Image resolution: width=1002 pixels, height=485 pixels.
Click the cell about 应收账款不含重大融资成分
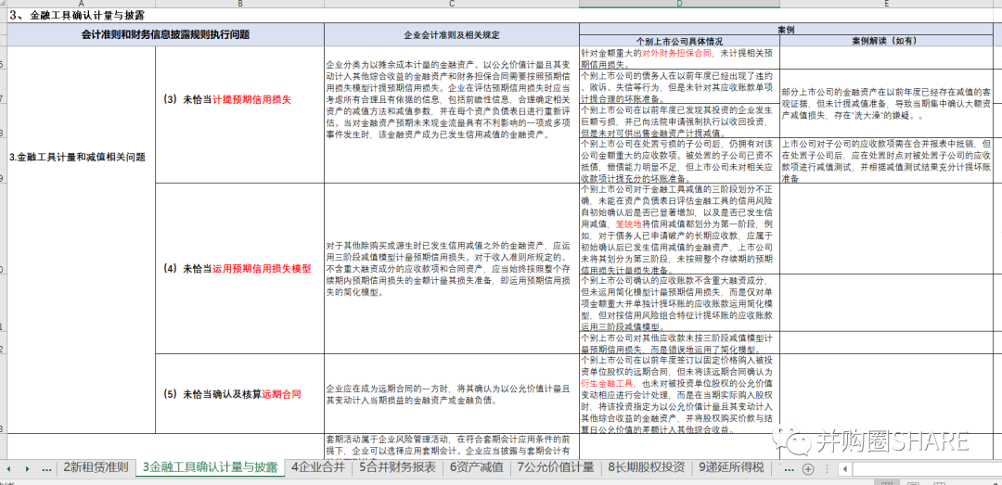pyautogui.click(x=679, y=303)
